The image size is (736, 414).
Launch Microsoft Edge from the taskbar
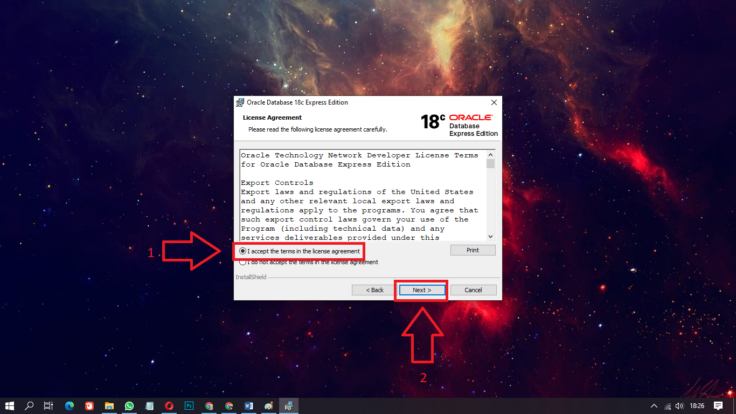70,406
